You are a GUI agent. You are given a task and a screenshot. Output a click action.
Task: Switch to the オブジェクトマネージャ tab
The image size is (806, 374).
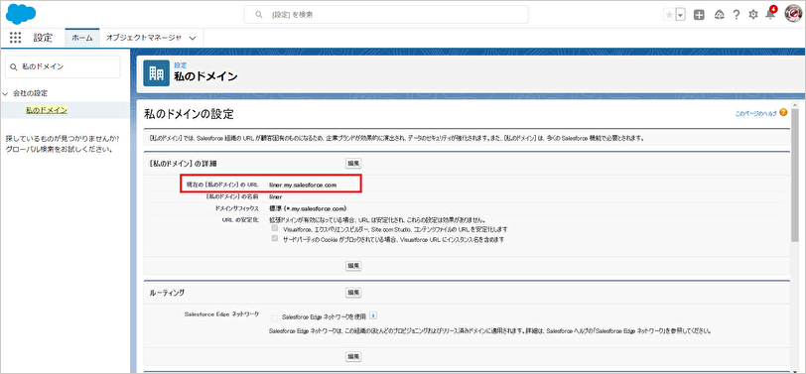(x=143, y=38)
